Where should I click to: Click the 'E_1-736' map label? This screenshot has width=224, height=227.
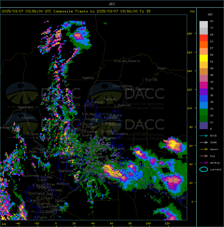coord(152,80)
